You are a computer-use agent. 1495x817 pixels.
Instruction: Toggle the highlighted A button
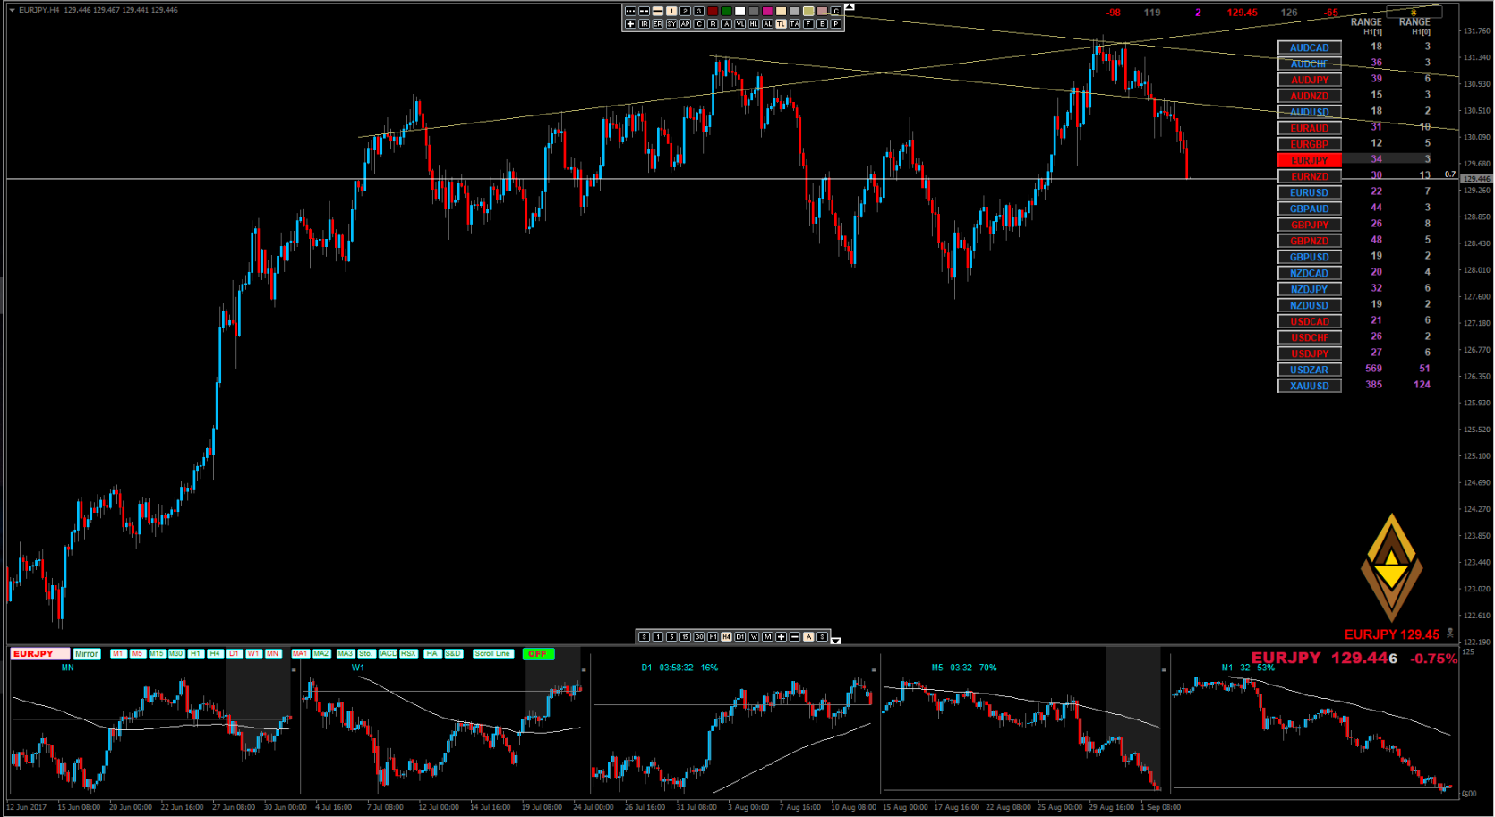(808, 637)
